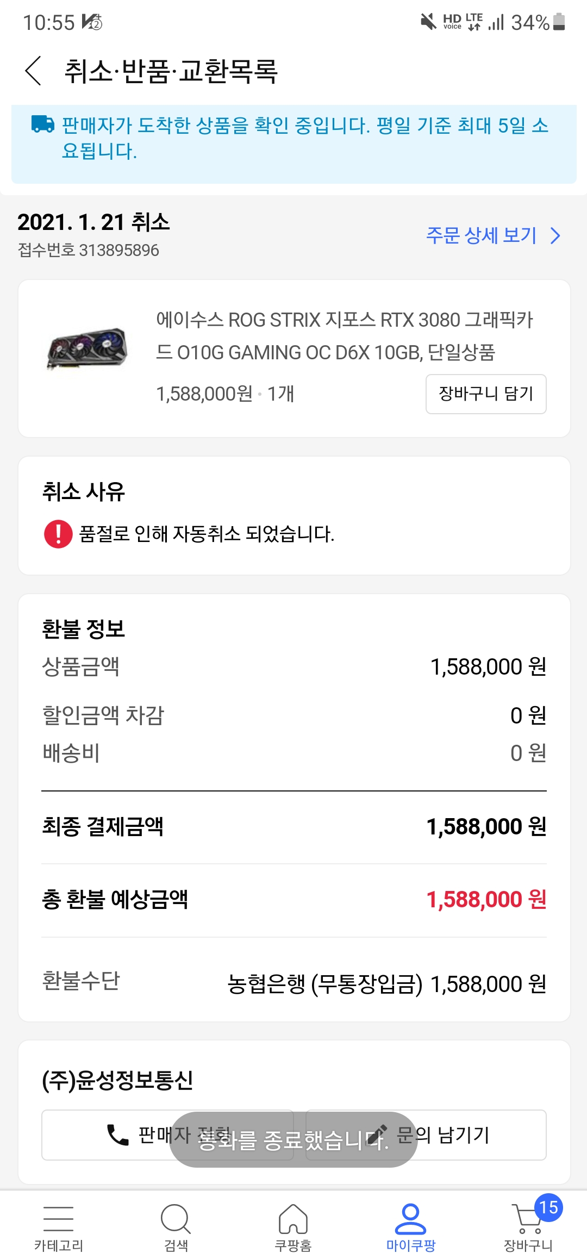Tap the back arrow icon
587x1259 pixels.
(x=33, y=71)
